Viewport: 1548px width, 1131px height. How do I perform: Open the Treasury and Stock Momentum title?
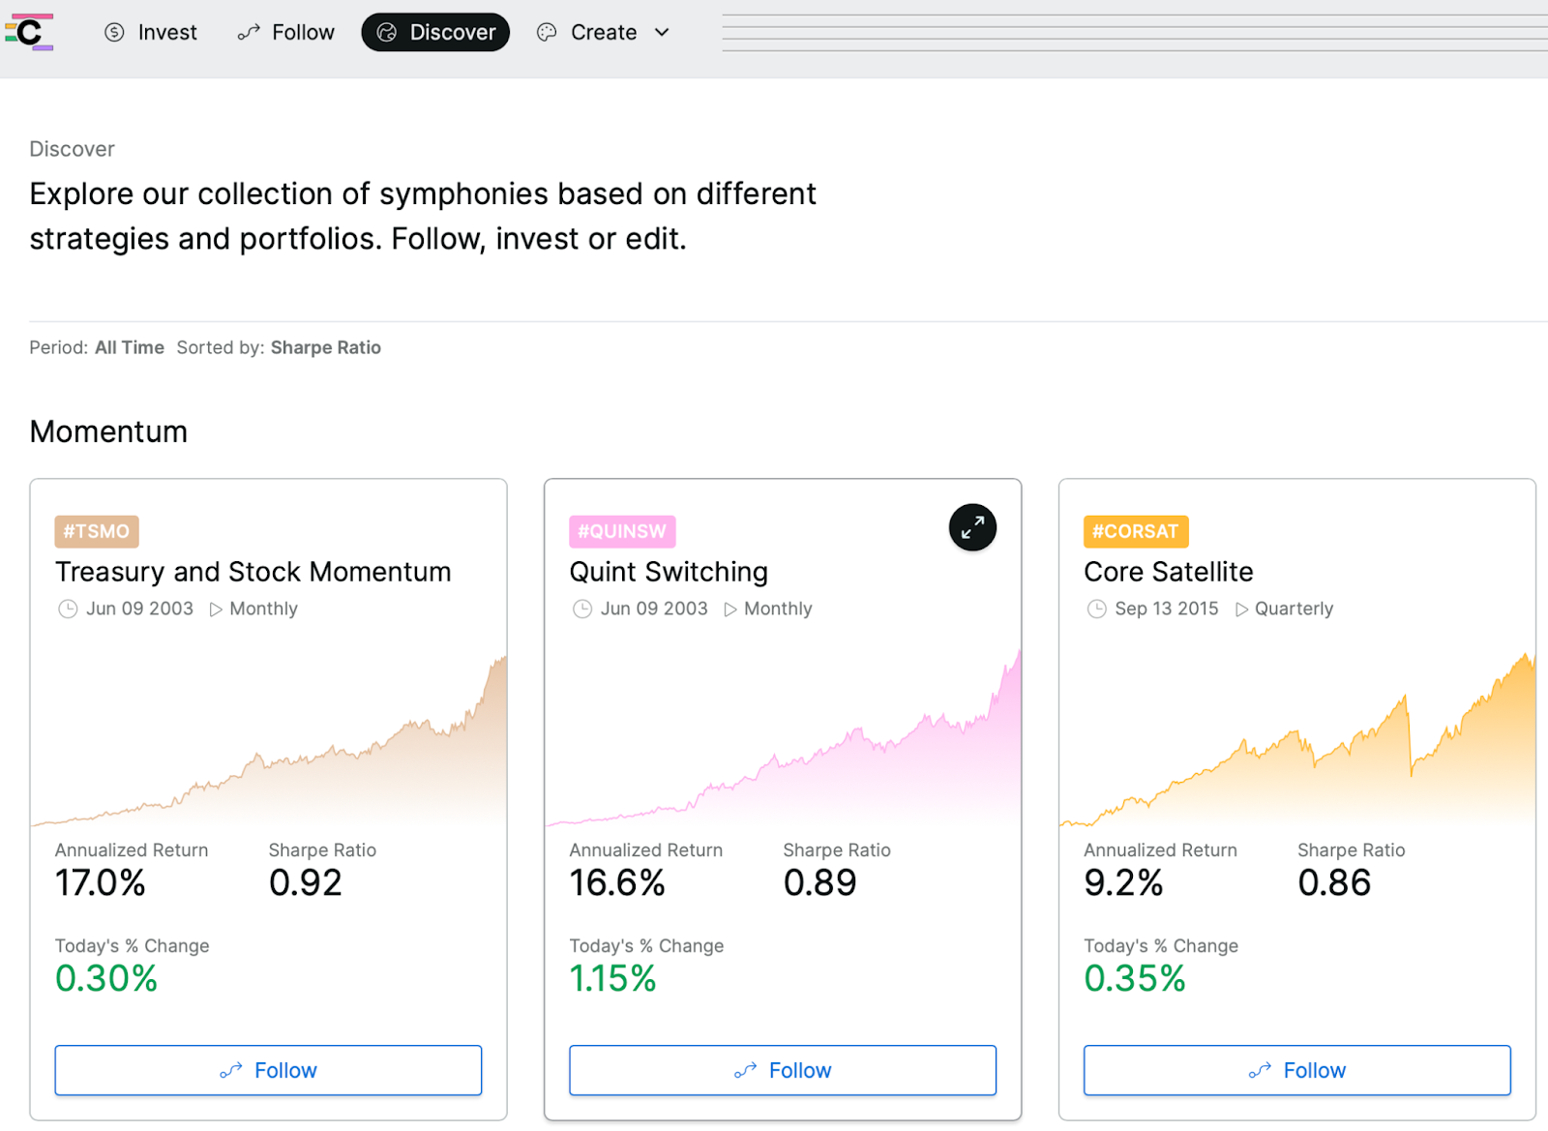pyautogui.click(x=253, y=572)
